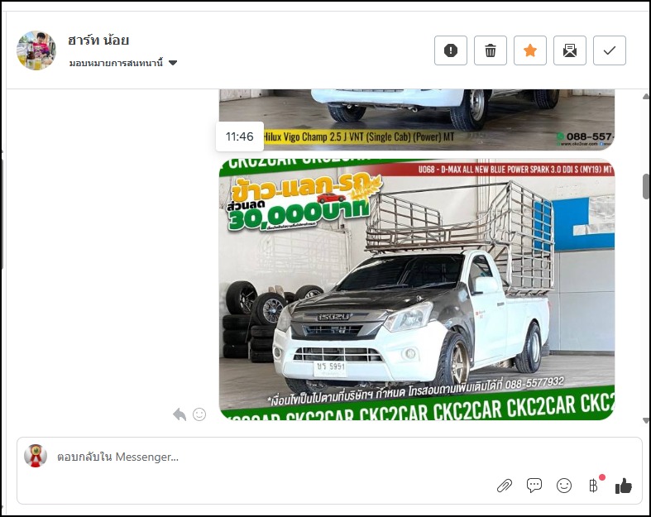Attach a file with paperclip icon
Image resolution: width=651 pixels, height=517 pixels.
(505, 486)
